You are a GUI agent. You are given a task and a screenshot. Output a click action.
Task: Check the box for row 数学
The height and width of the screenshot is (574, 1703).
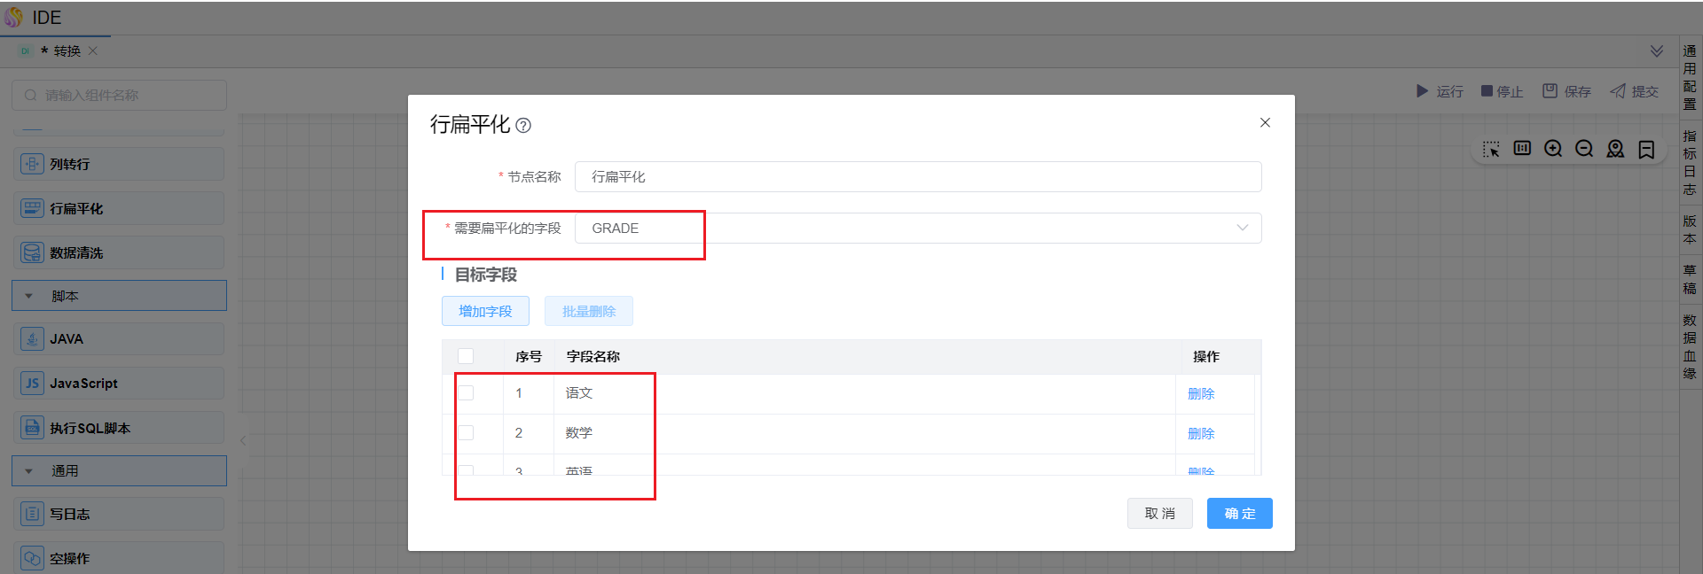click(x=466, y=433)
